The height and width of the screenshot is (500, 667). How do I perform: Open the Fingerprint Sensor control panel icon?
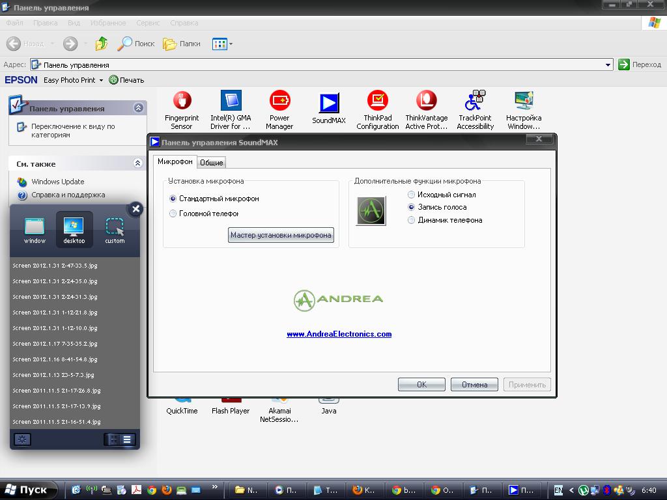[182, 109]
